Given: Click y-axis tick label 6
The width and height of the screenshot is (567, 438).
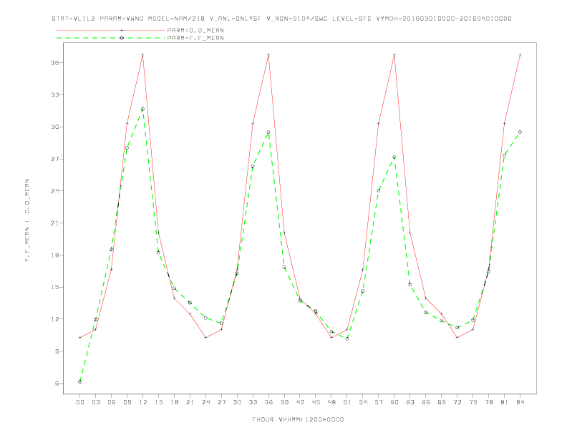Looking at the screenshot, I should 57,384.
